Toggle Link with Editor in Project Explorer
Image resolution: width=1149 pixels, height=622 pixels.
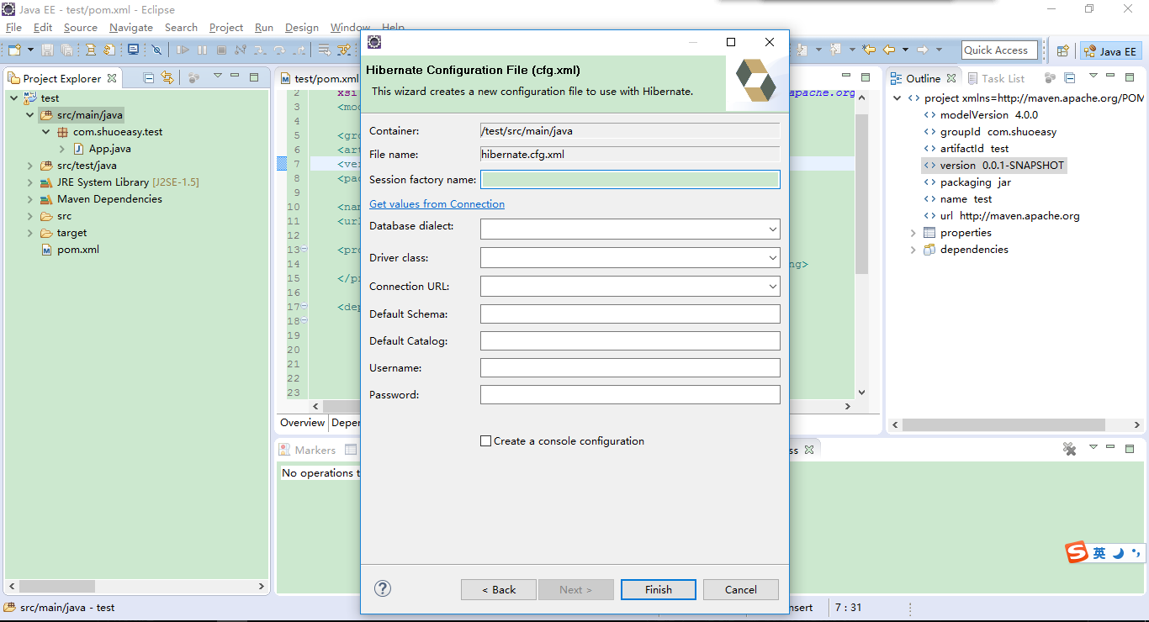167,77
